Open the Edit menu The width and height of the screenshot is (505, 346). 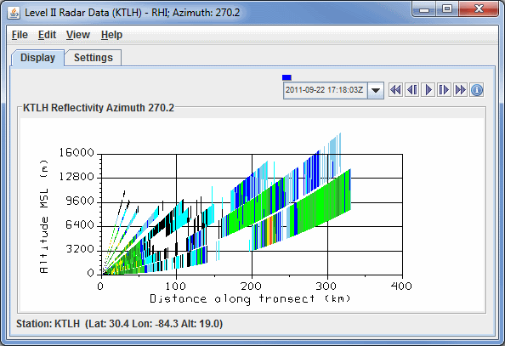pos(47,35)
